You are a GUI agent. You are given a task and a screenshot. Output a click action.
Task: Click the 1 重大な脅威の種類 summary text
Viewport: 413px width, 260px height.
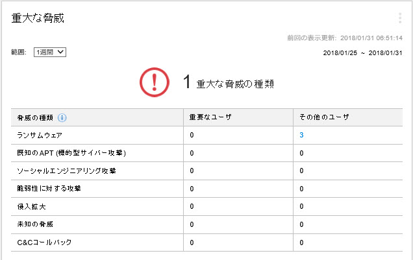[228, 82]
